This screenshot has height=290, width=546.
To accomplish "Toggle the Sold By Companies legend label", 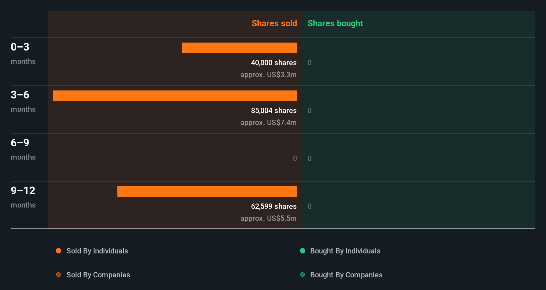I will [x=98, y=275].
